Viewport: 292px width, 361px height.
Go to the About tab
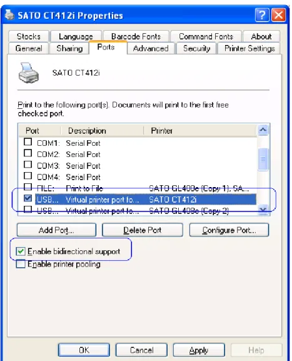(x=261, y=36)
